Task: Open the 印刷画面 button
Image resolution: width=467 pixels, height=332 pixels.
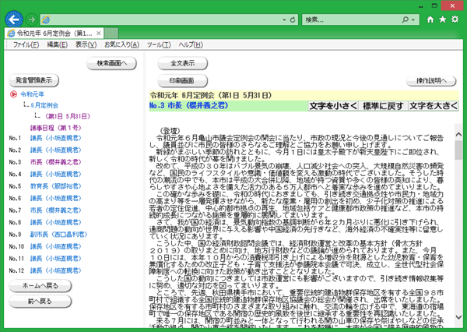Action: [x=182, y=80]
